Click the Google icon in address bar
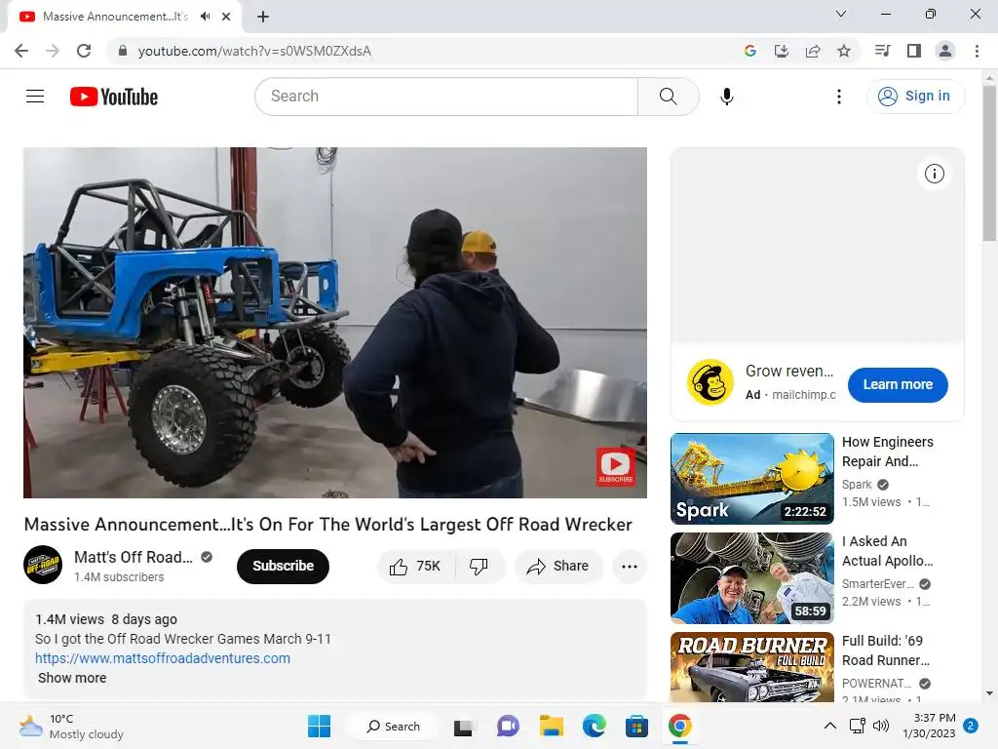The width and height of the screenshot is (998, 749). [x=750, y=51]
